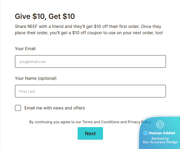
Task: Click the checkmark icon beside Human Added
Action: 146,133
